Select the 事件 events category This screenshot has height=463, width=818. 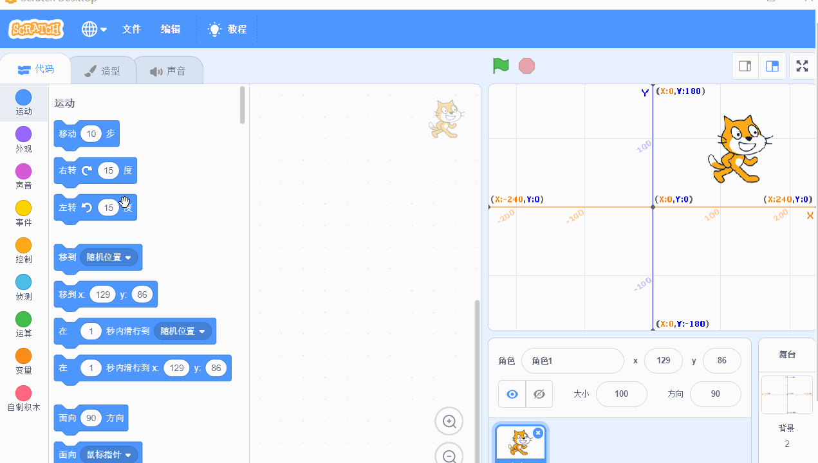click(x=24, y=213)
